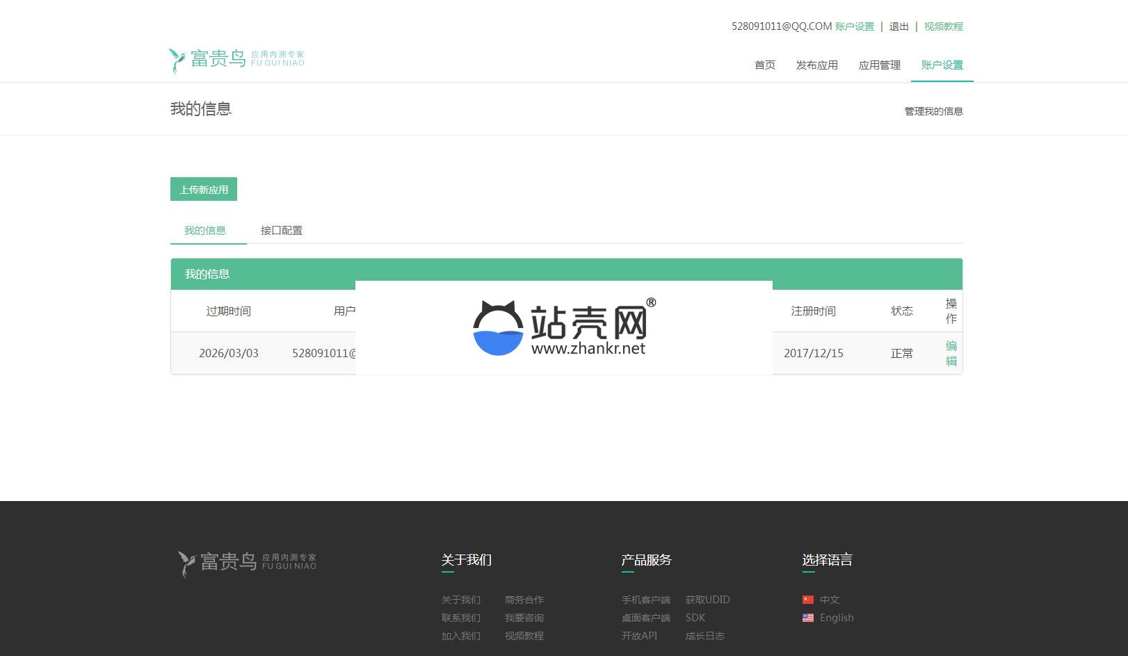This screenshot has height=656, width=1128.
Task: Open the 视频教程 link at top right
Action: pyautogui.click(x=943, y=26)
